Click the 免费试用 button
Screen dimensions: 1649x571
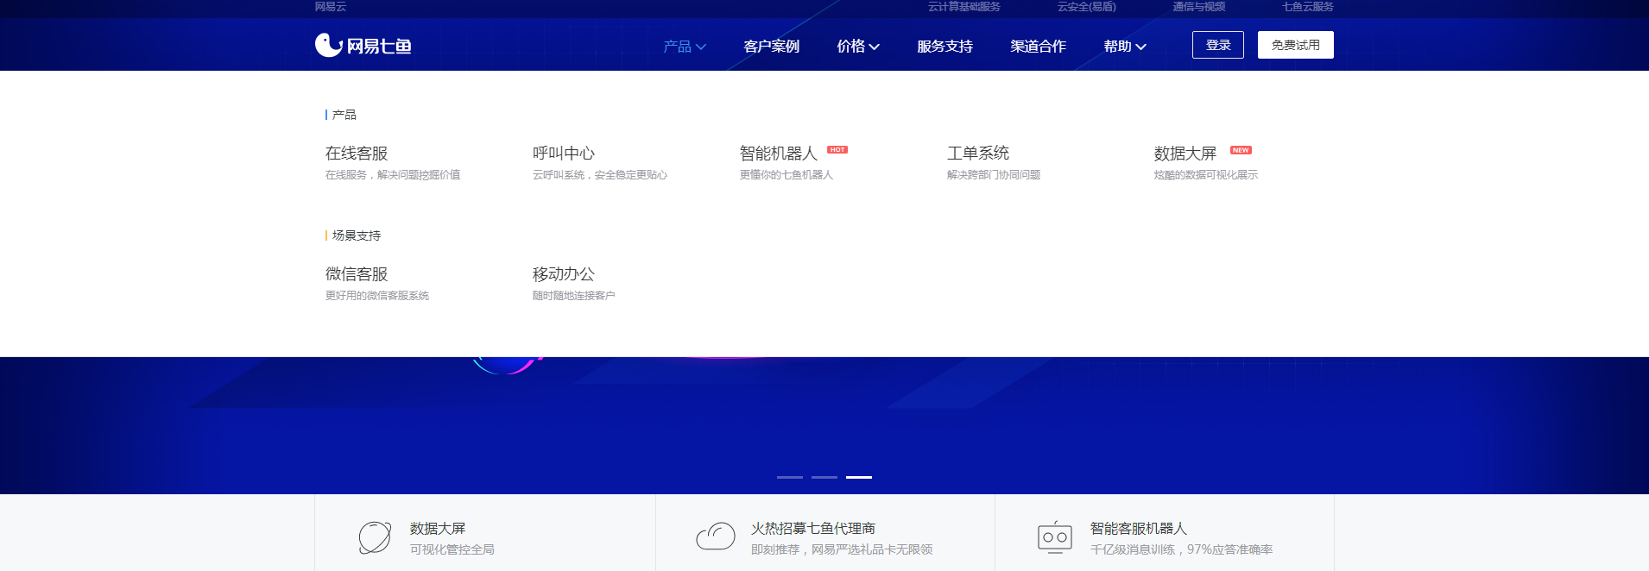pyautogui.click(x=1296, y=45)
